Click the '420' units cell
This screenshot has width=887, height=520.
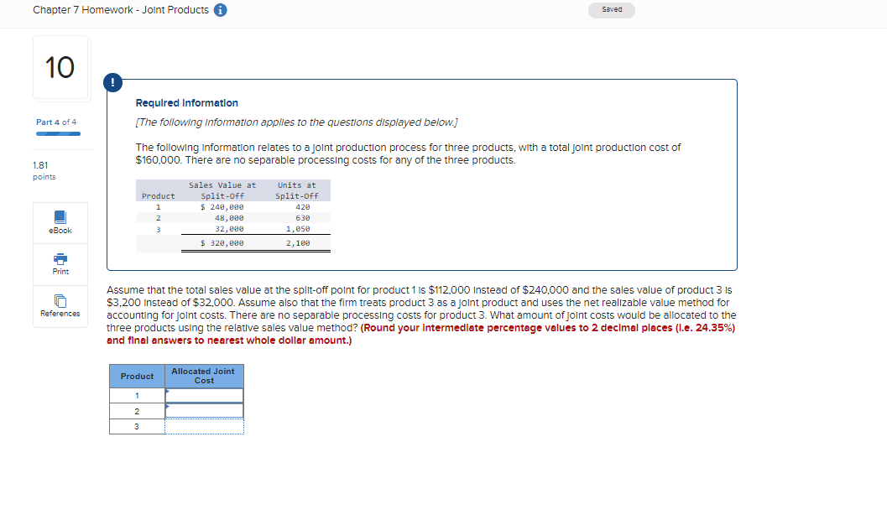[x=303, y=207]
